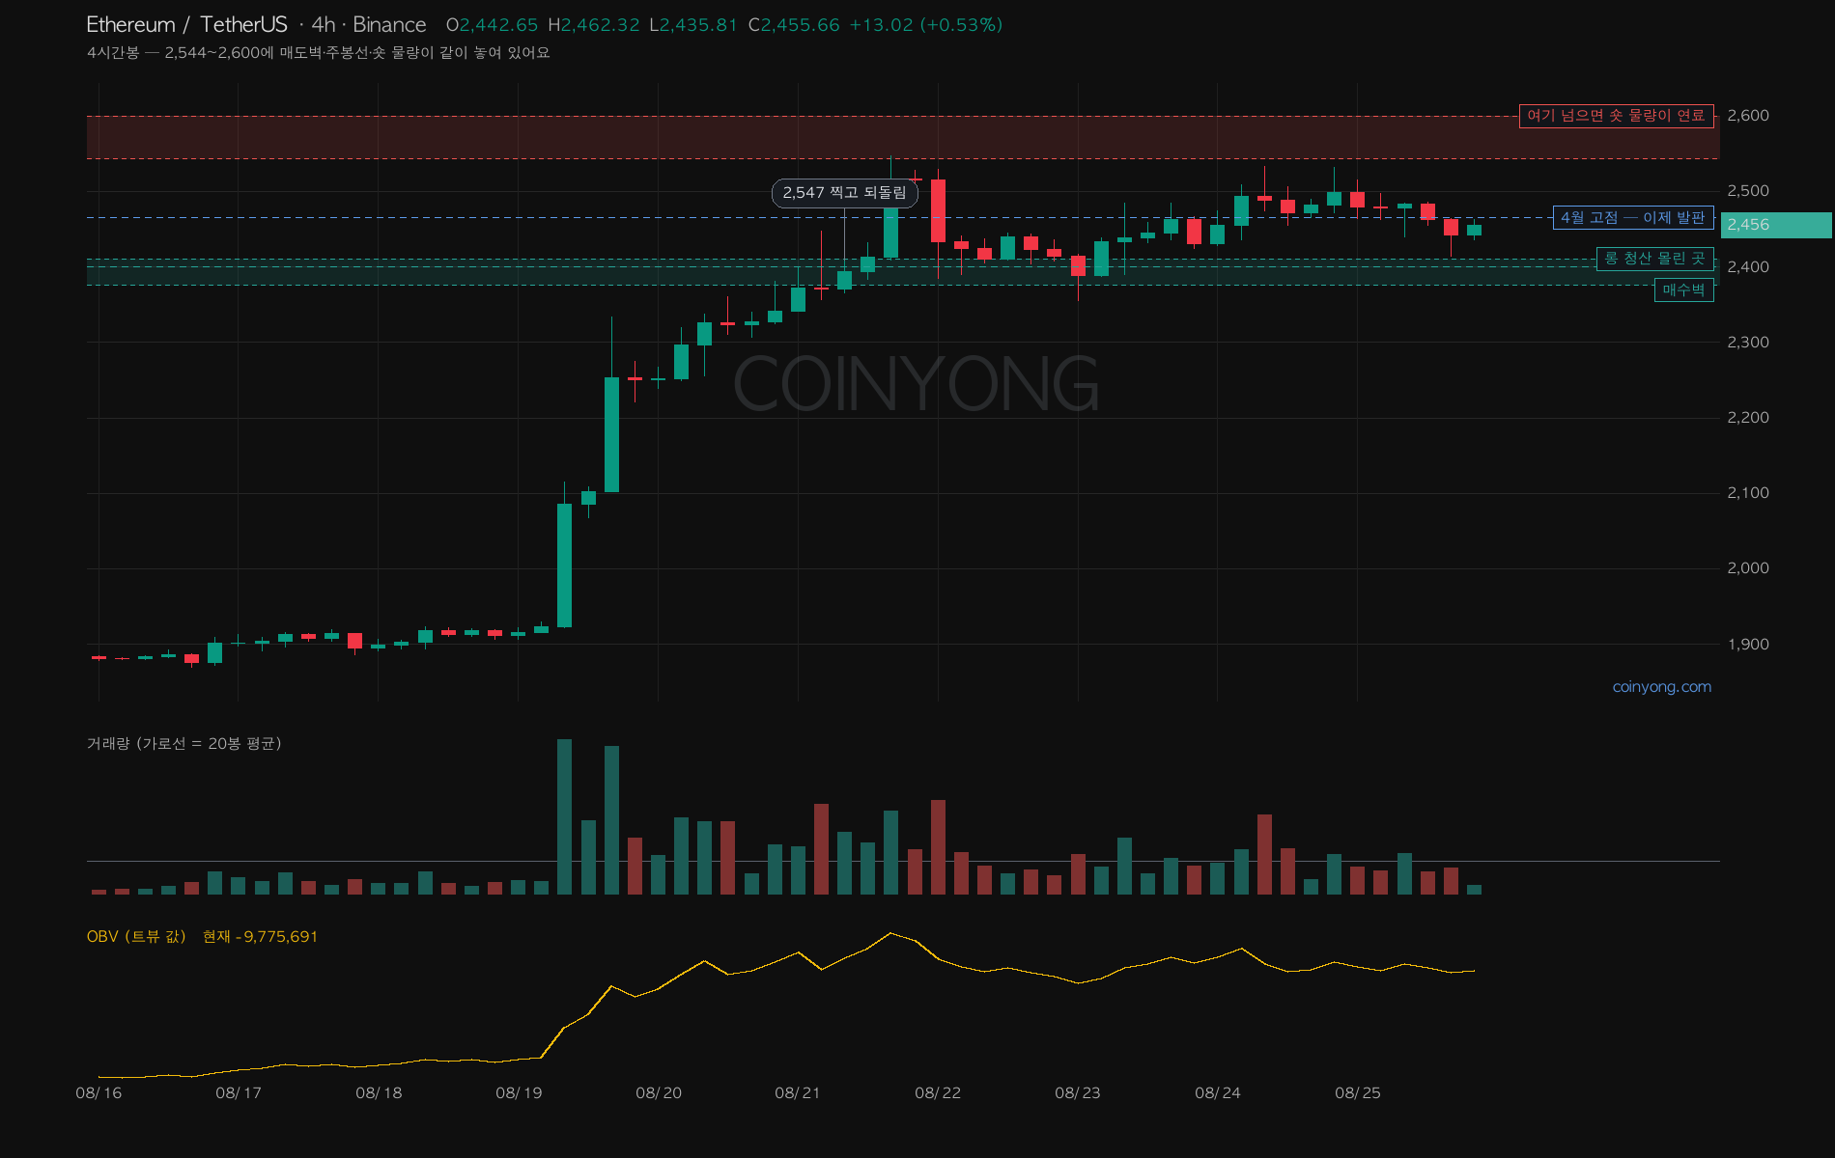Image resolution: width=1835 pixels, height=1158 pixels.
Task: Click the 'OBV (트뷰 값)' indicator label
Action: click(x=136, y=936)
